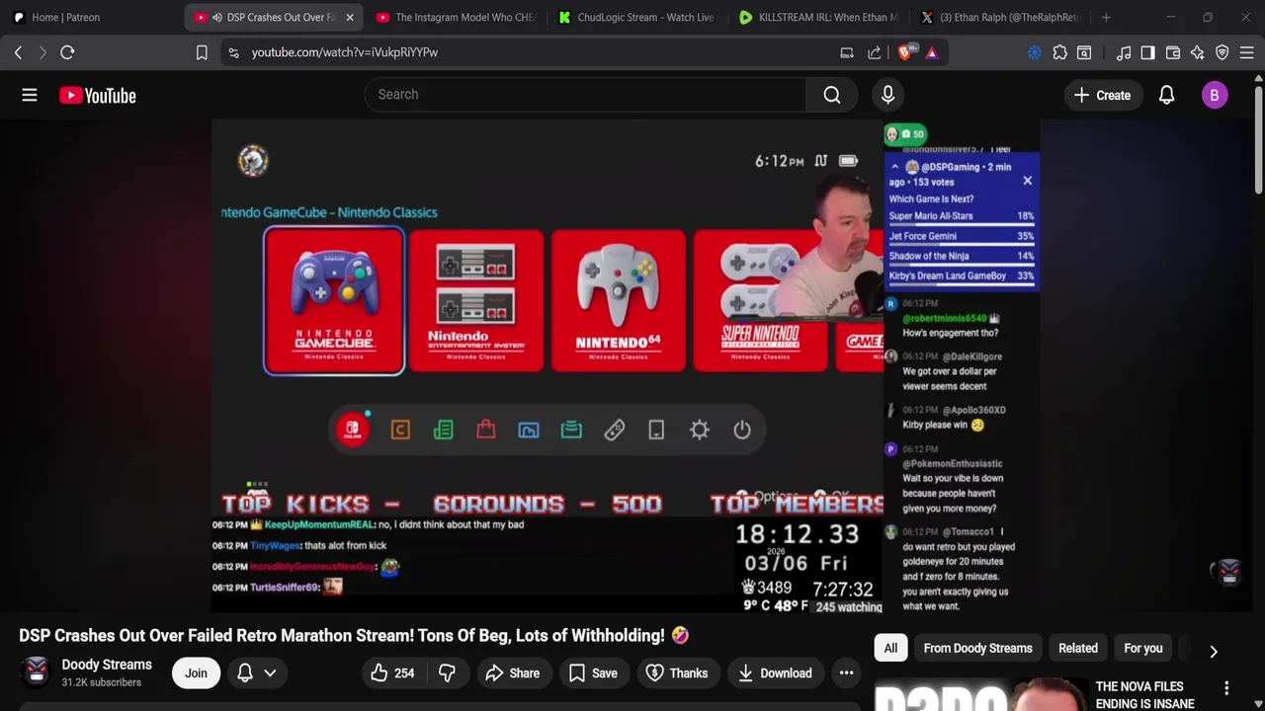Click the 31.2K subscribers text
The height and width of the screenshot is (711, 1265).
click(x=101, y=682)
